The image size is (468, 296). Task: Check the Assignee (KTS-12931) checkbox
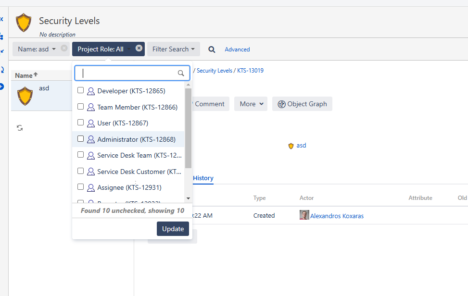pyautogui.click(x=81, y=187)
